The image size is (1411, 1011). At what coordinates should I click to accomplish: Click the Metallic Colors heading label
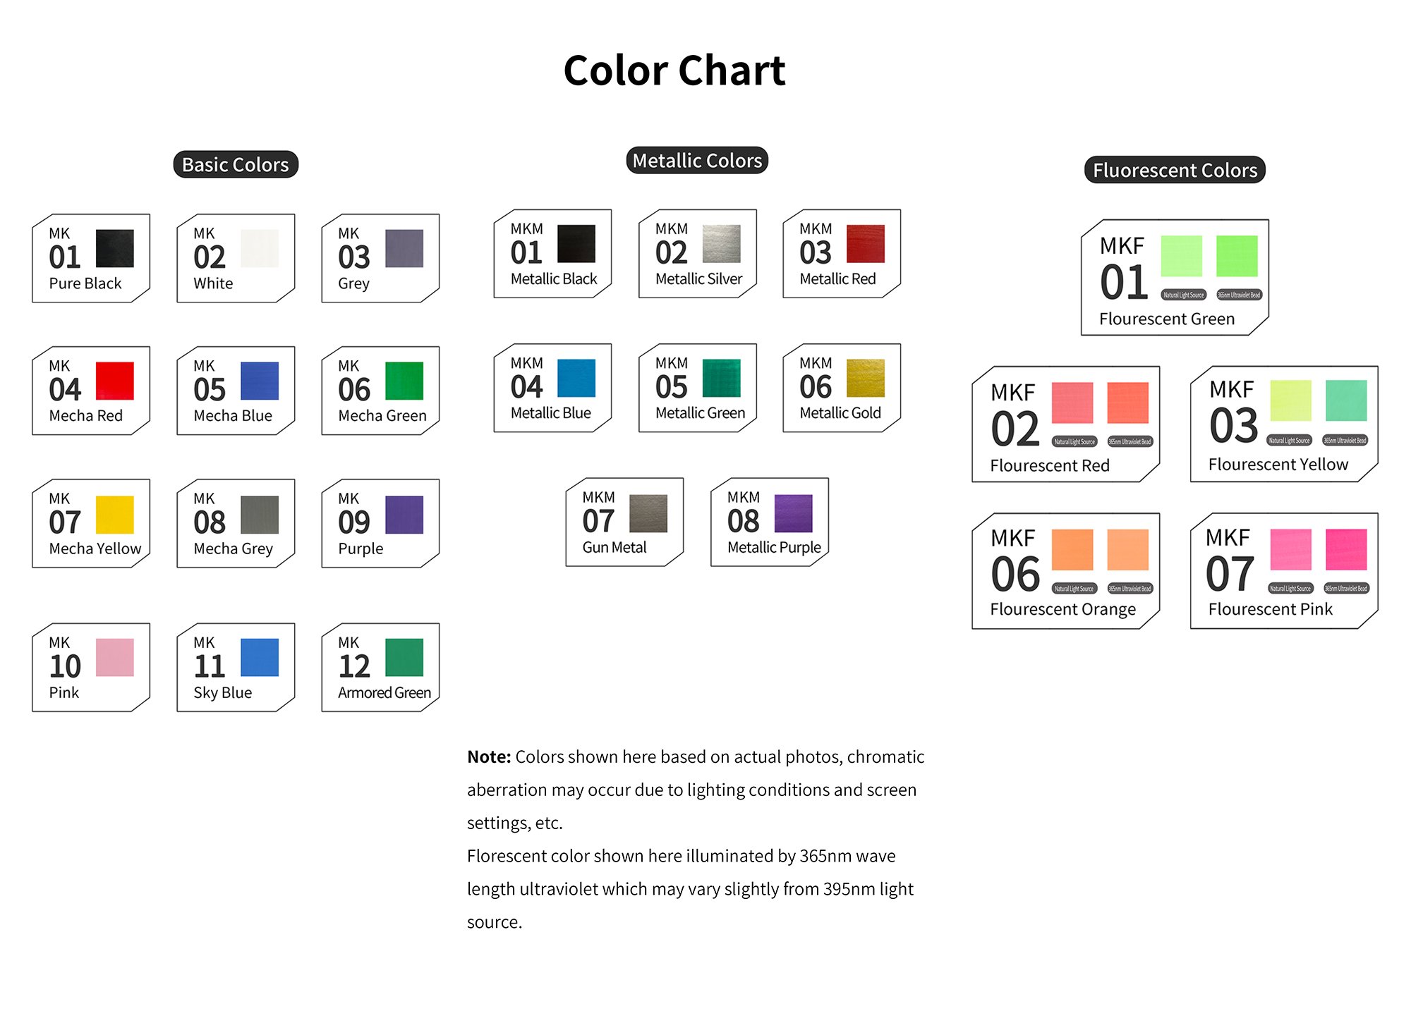point(697,160)
